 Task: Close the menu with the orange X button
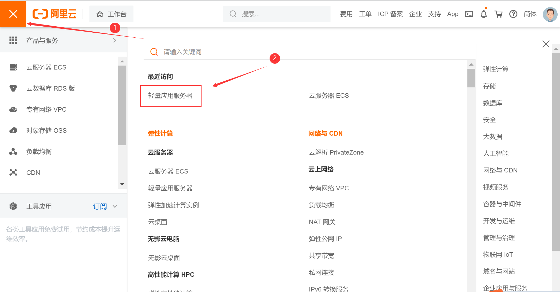tap(13, 14)
